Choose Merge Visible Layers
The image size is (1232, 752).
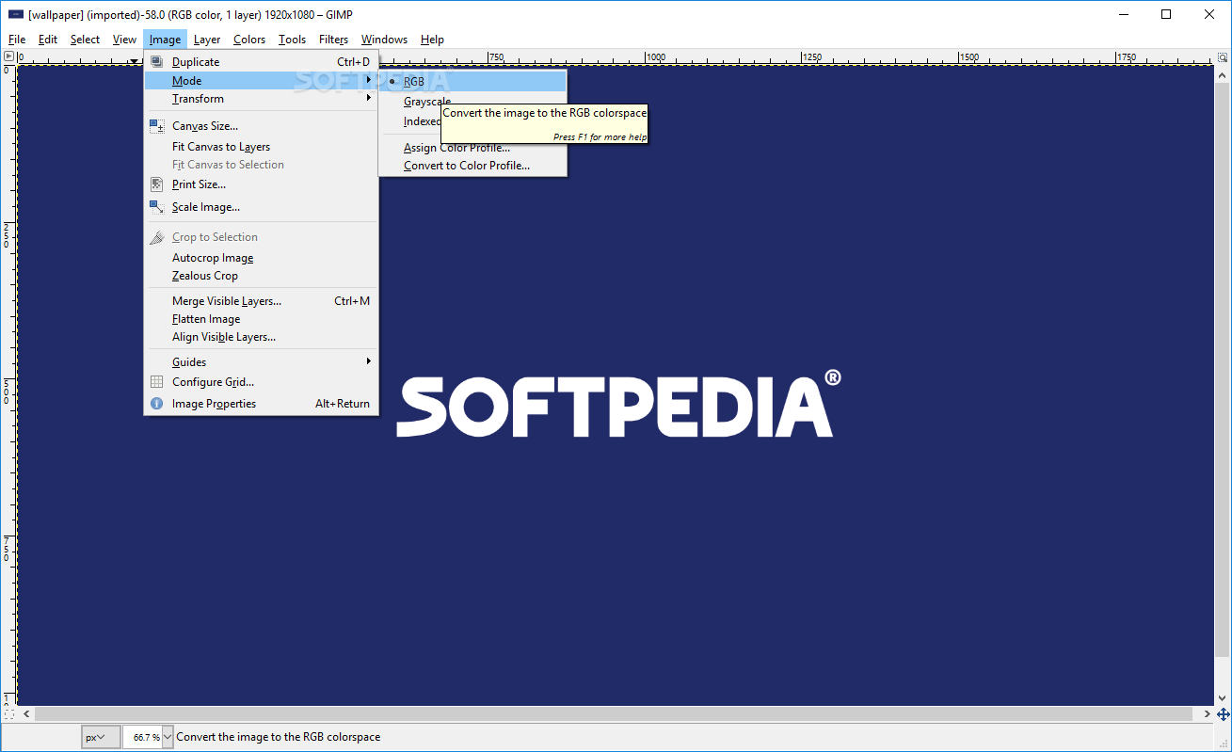(261, 301)
